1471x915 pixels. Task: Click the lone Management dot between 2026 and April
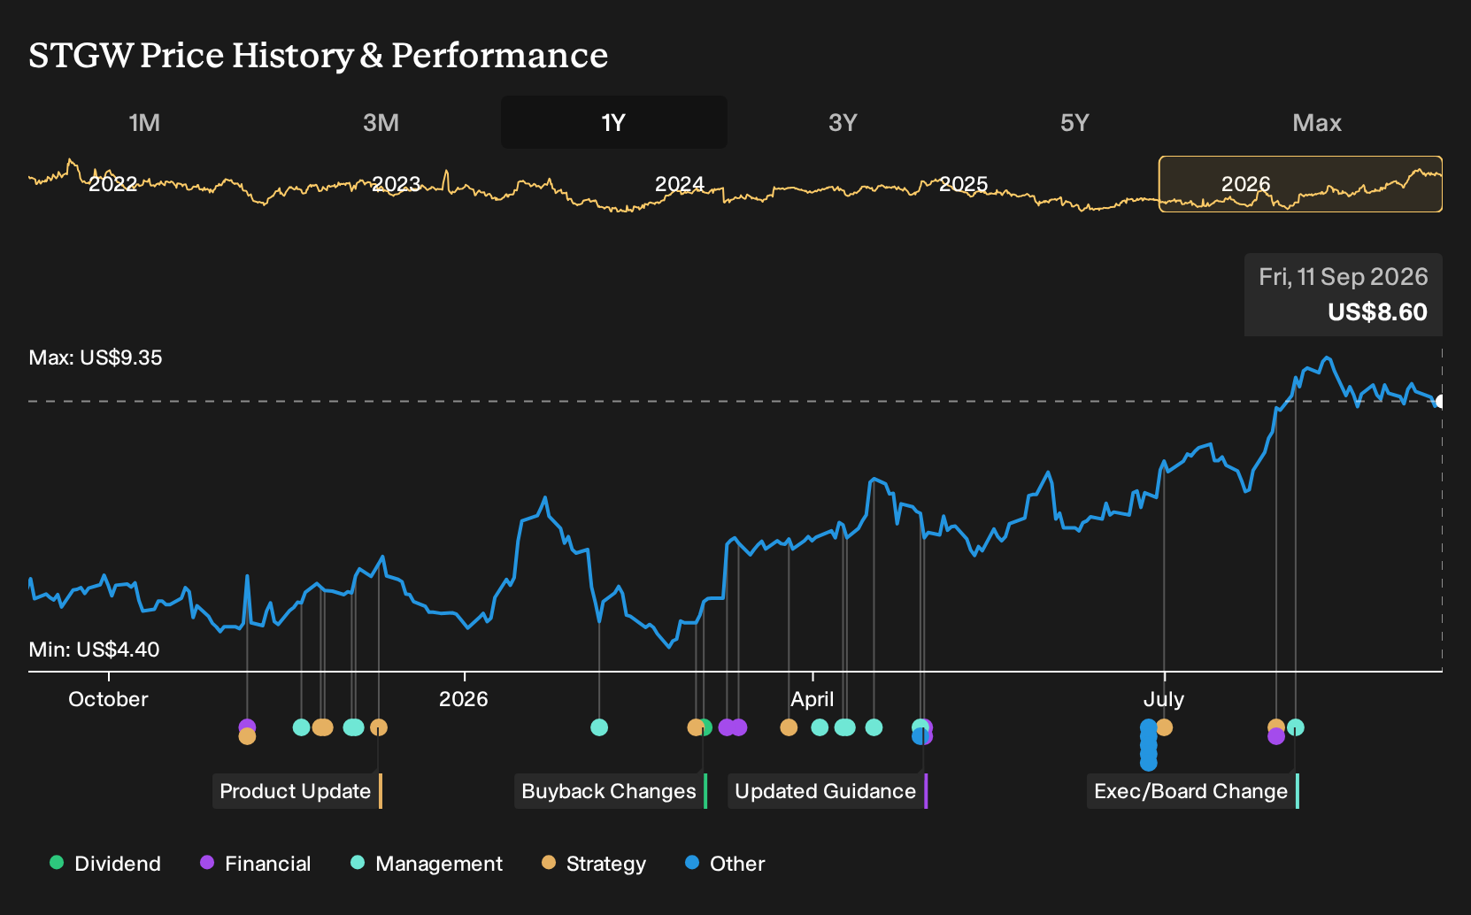(x=599, y=727)
